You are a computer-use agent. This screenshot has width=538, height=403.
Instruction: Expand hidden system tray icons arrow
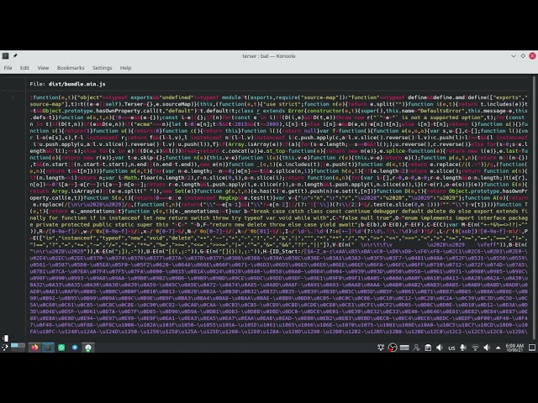tap(498, 348)
